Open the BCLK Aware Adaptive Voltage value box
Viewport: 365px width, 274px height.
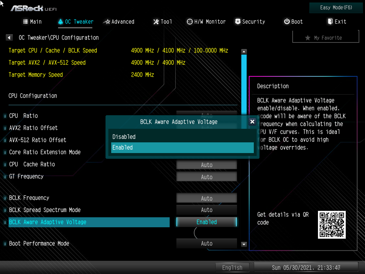point(206,222)
